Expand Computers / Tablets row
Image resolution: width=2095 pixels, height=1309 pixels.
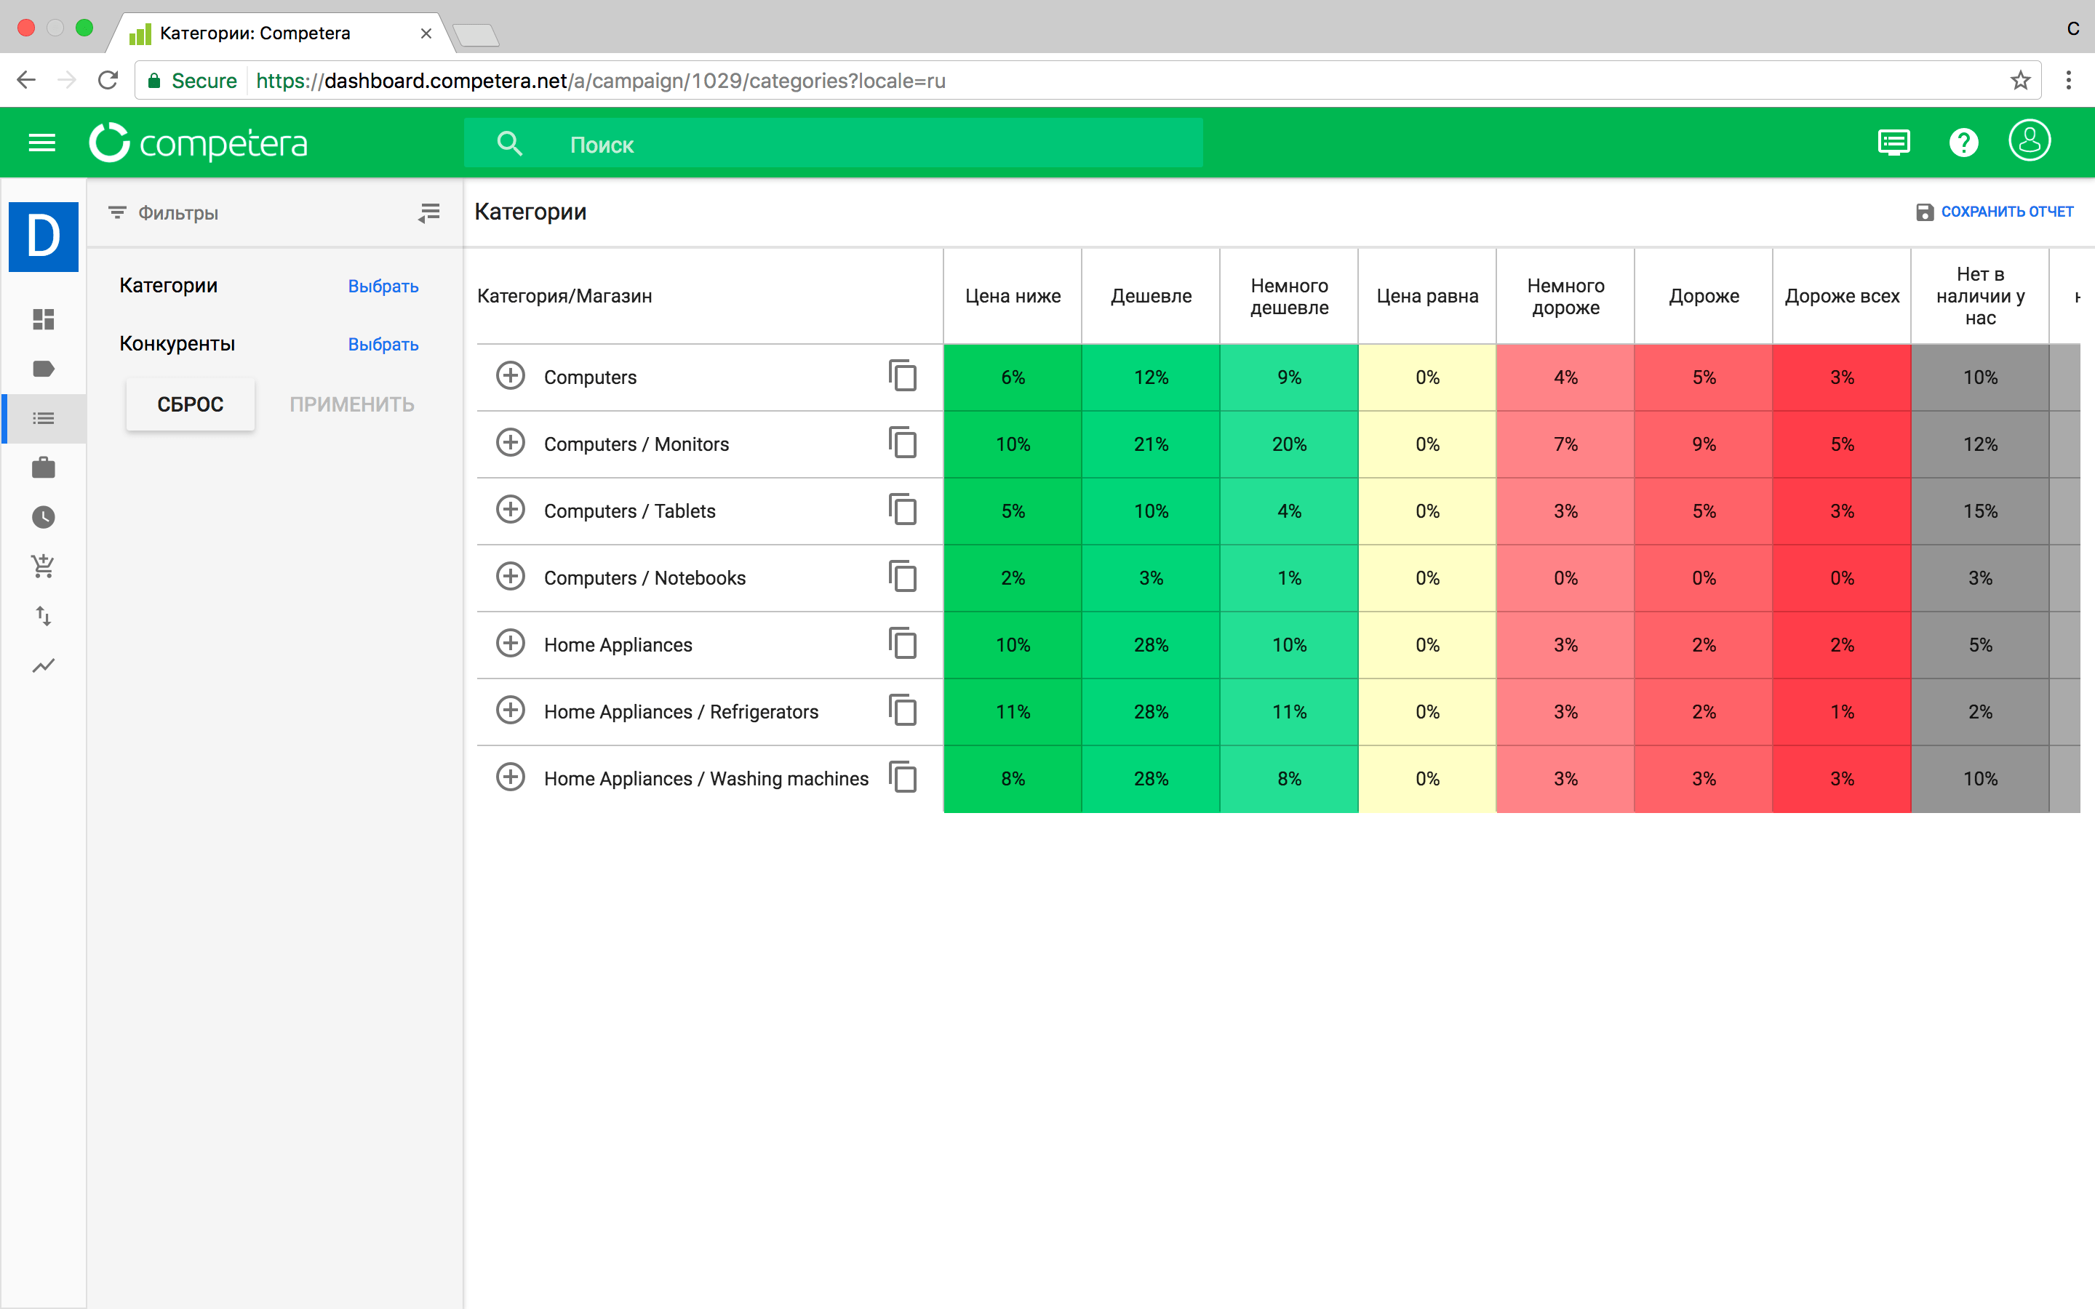510,510
